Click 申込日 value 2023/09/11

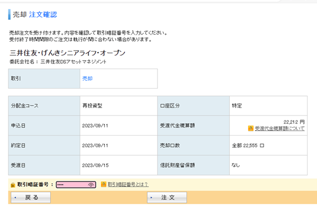(x=95, y=126)
